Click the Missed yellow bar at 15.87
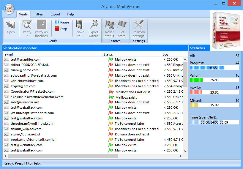Screen dimensions: 243x169 click(x=214, y=105)
